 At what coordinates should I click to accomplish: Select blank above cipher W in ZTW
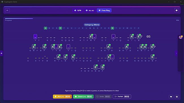pyautogui.click(x=127, y=57)
